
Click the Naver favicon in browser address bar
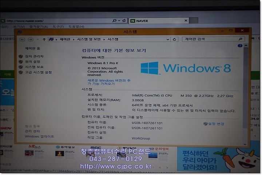[x=3, y=21]
